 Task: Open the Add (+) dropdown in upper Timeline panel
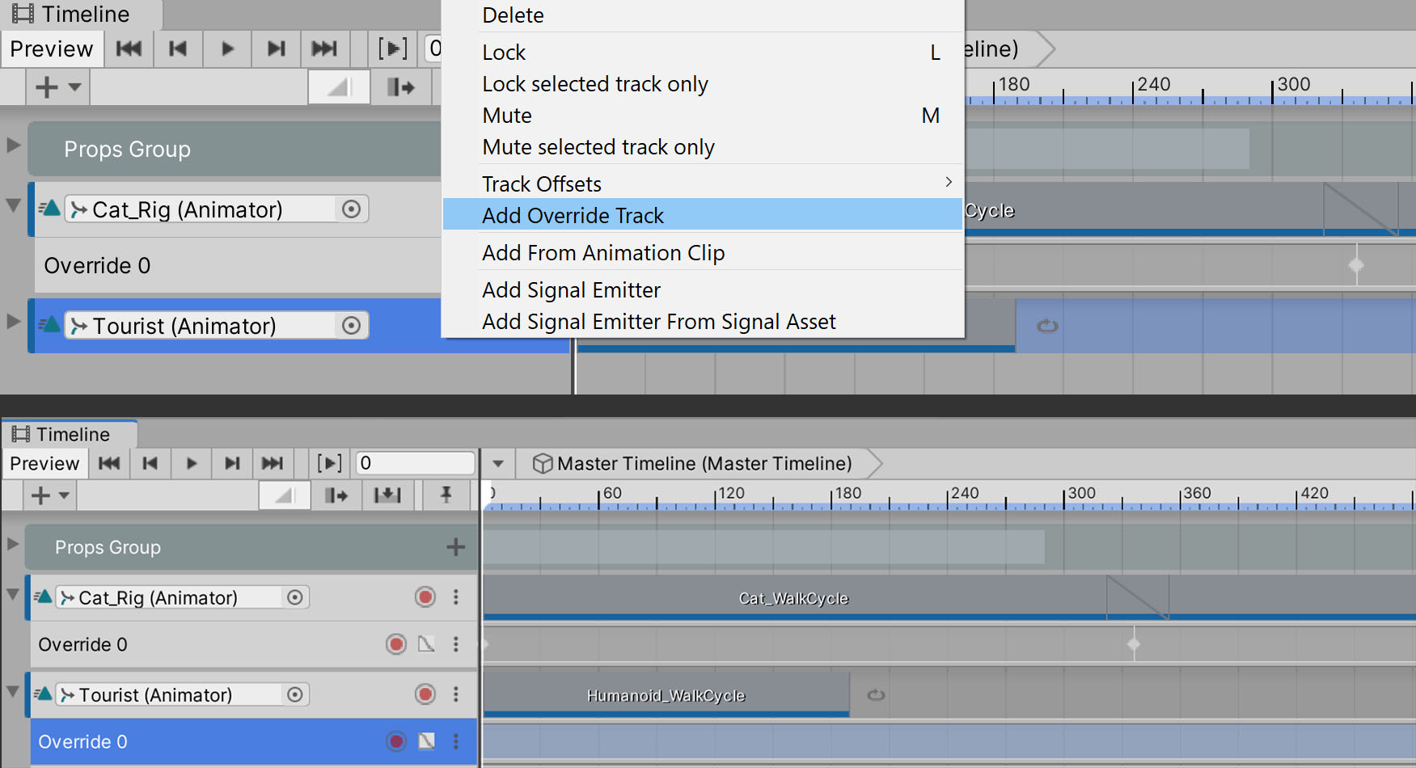click(58, 87)
